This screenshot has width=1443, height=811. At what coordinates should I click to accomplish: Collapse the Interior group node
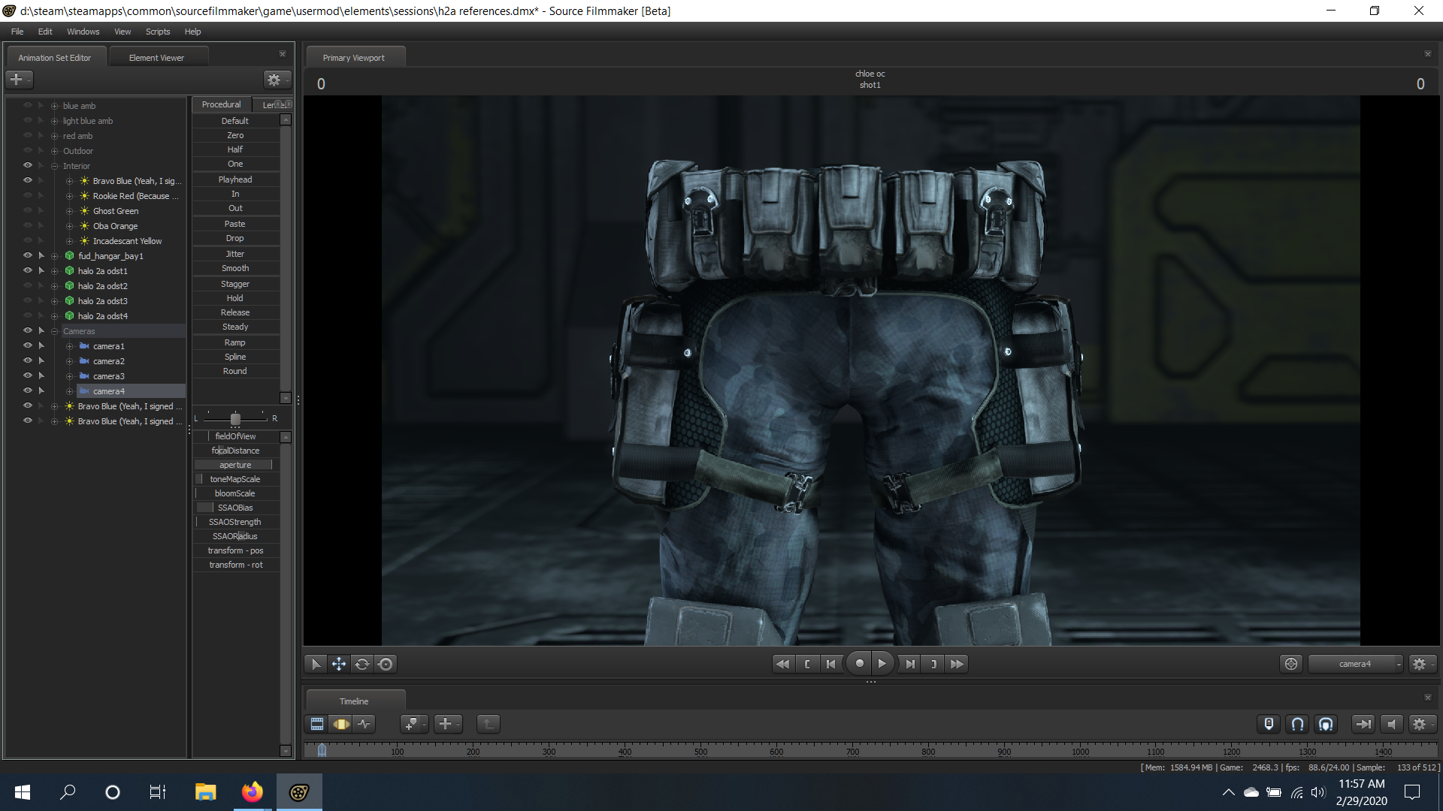click(54, 166)
